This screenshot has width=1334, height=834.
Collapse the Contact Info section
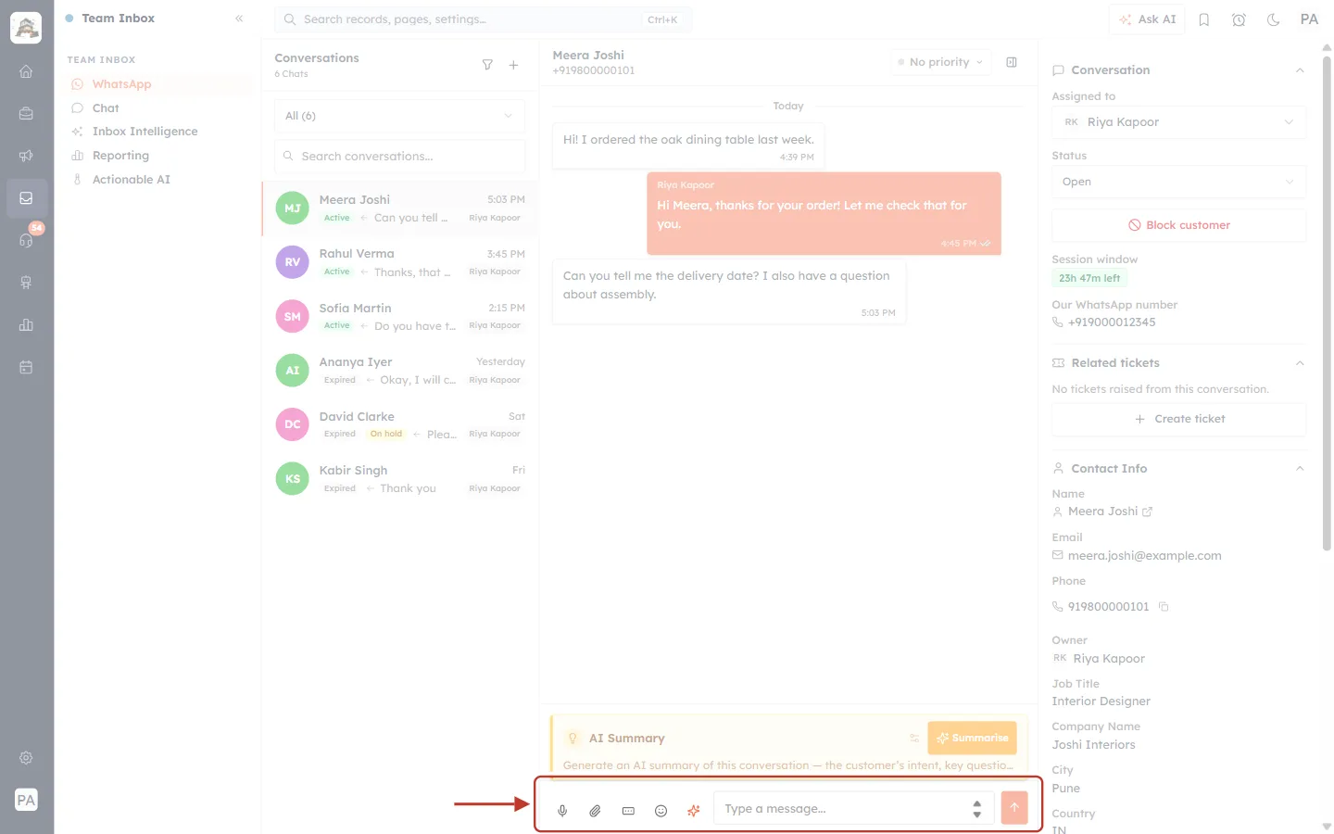[x=1300, y=469]
